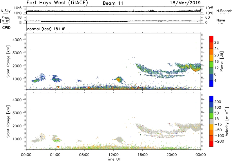Click the red bottom segment of Velocity colorbar
Image resolution: width=232 pixels, height=161 pixels.
tap(211, 144)
